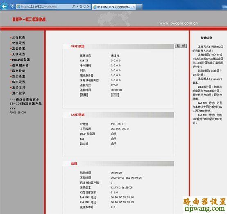
Task: Click the 备用域名服务器 value 0.0.0.0
Action: pos(116,80)
